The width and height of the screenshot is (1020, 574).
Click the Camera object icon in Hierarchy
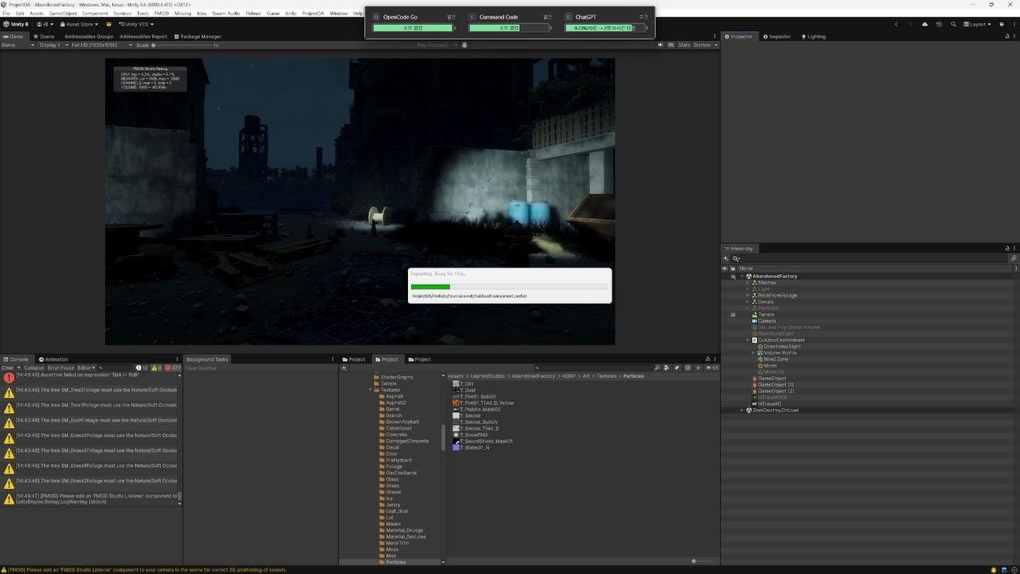pyautogui.click(x=755, y=321)
